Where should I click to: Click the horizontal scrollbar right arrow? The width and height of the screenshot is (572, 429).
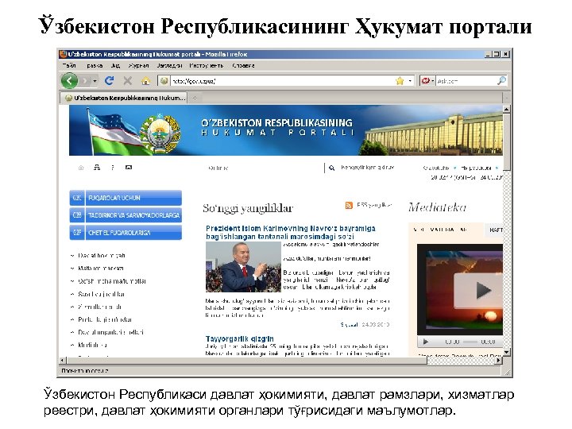498,361
